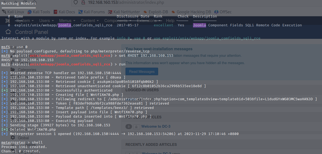Click 'You have post-installation messages' heading

(159, 49)
